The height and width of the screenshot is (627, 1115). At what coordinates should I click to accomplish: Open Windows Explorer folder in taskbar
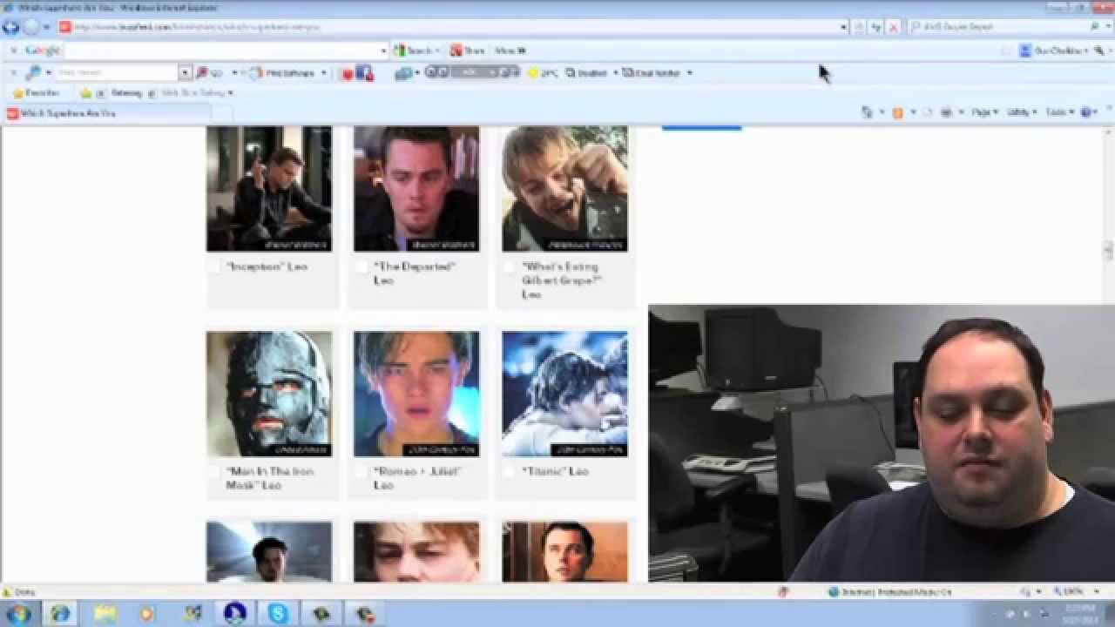(x=105, y=614)
